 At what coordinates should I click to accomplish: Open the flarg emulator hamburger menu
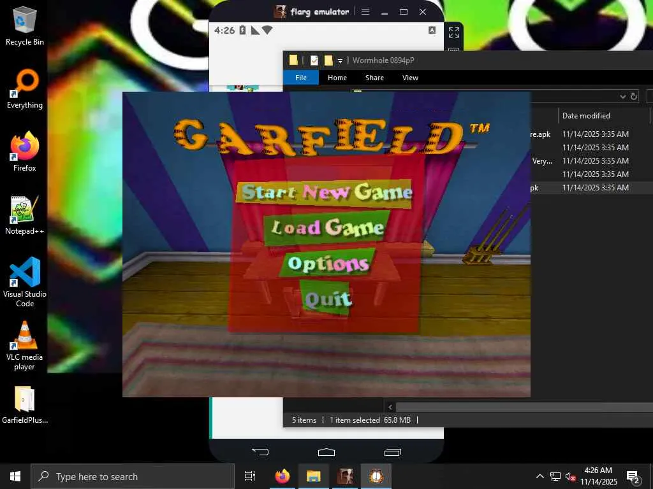tap(365, 11)
